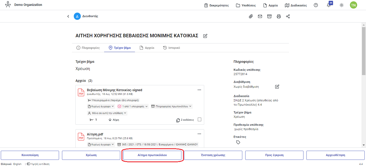
Task: Switch language to English
Action: coord(17,164)
